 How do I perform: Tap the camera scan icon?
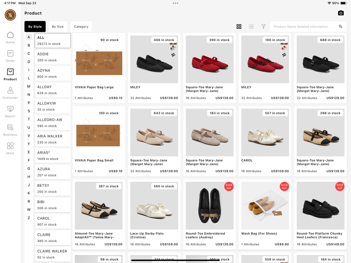click(x=341, y=13)
